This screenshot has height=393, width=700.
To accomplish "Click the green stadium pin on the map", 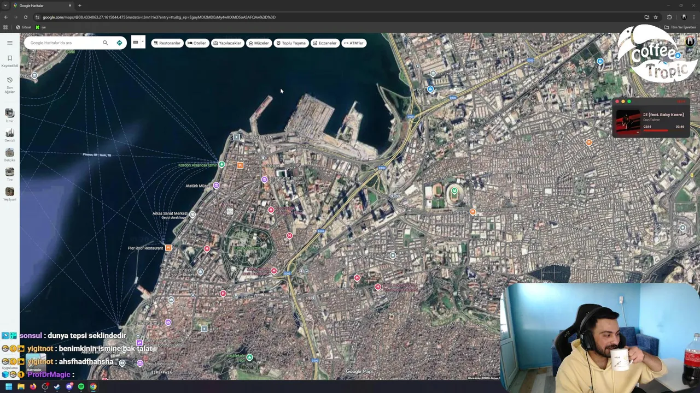I will click(x=454, y=191).
